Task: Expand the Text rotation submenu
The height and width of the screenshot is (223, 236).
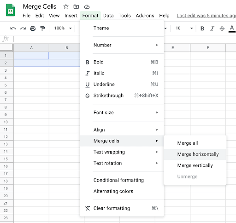Action: pos(122,163)
